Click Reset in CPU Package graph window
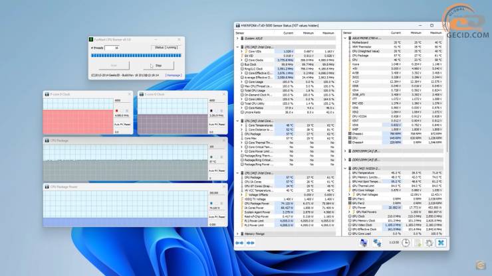 pyautogui.click(x=222, y=171)
